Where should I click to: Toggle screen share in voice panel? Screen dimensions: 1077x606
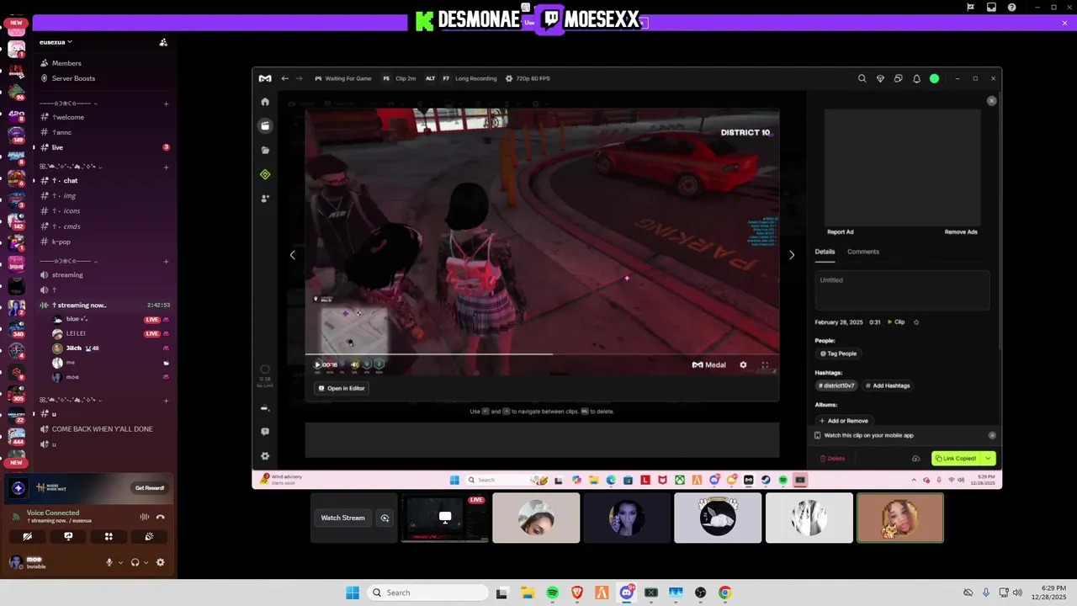(x=68, y=536)
